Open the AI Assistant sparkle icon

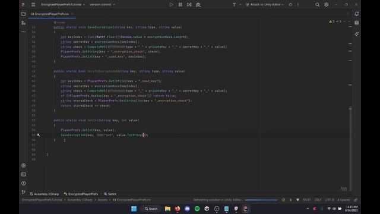356,34
